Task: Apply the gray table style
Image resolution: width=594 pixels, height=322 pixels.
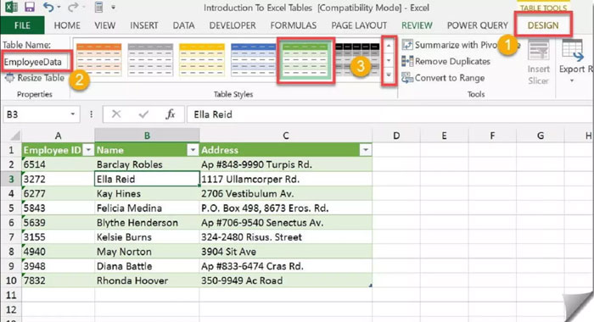Action: [x=150, y=59]
